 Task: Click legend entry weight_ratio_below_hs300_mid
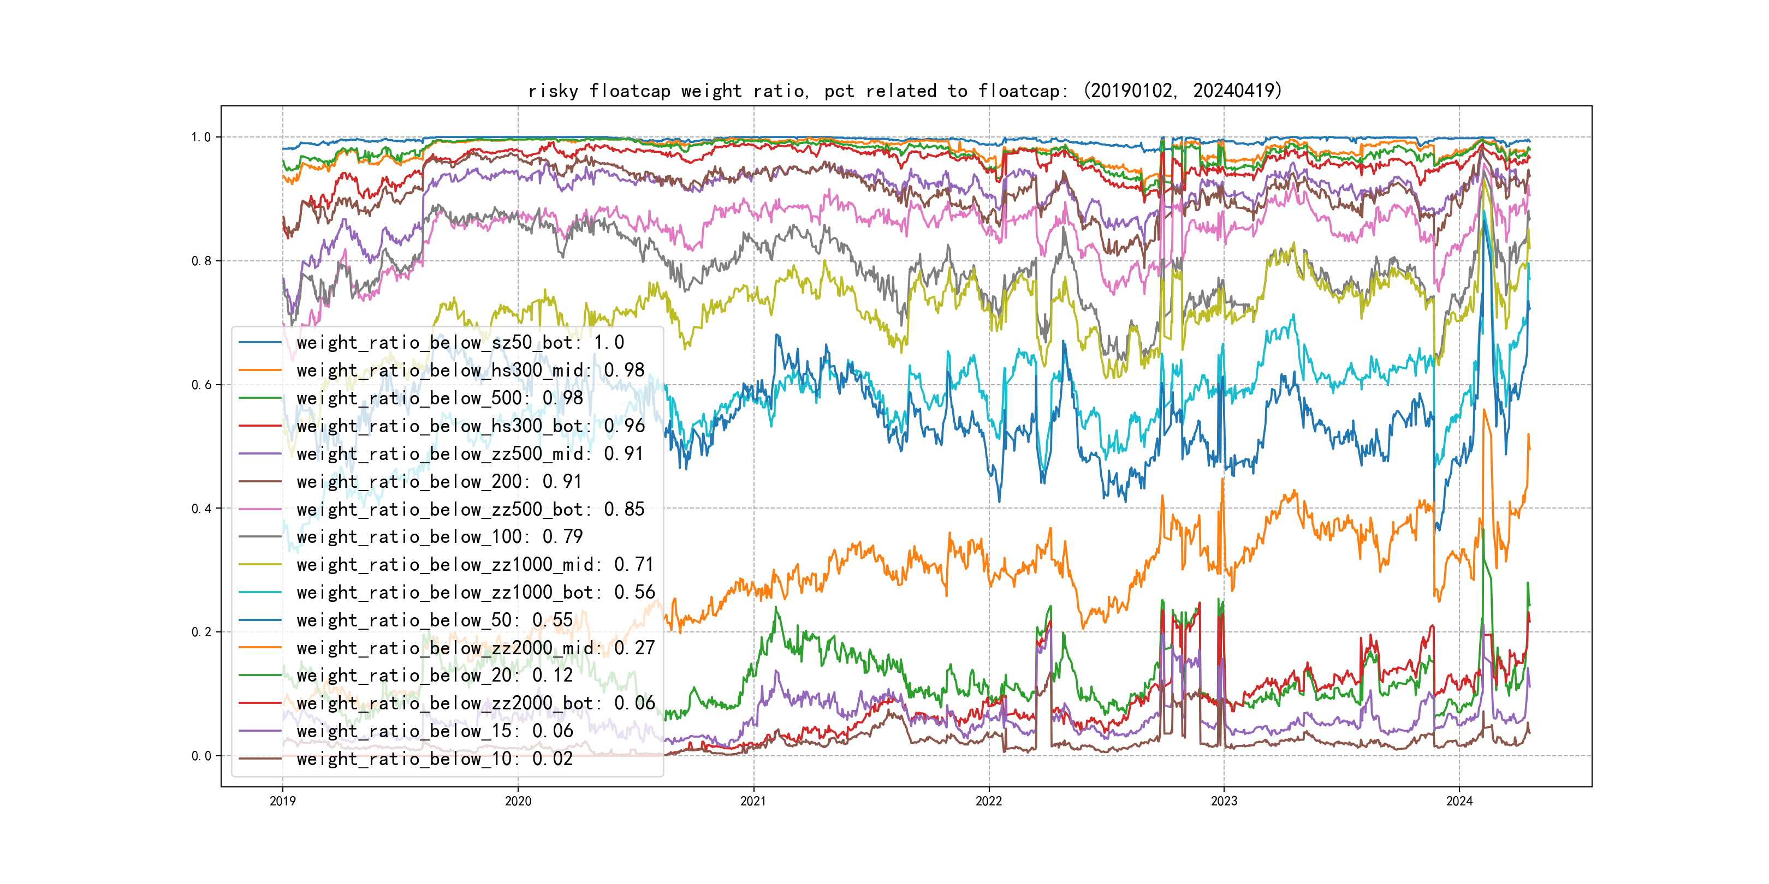point(471,371)
